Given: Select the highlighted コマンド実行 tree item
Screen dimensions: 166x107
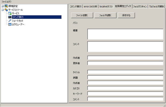Looking at the screenshot, I should click(x=37, y=17).
